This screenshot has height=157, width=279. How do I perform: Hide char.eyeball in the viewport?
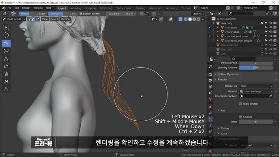[271, 32]
